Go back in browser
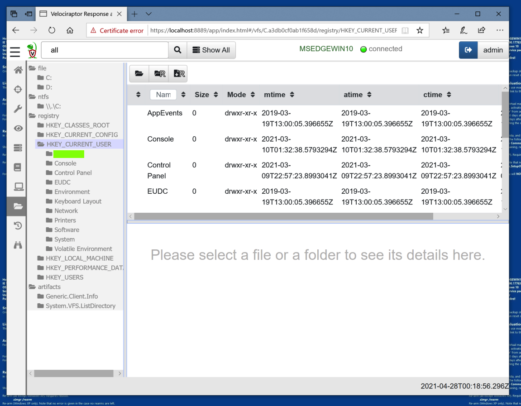This screenshot has height=406, width=521. point(16,30)
